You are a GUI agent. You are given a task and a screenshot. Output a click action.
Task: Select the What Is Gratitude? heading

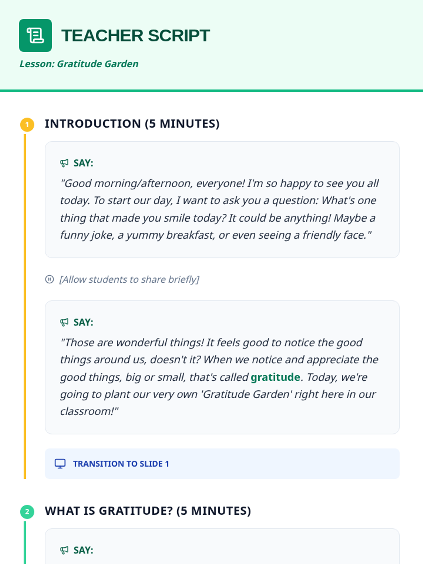[x=148, y=511]
